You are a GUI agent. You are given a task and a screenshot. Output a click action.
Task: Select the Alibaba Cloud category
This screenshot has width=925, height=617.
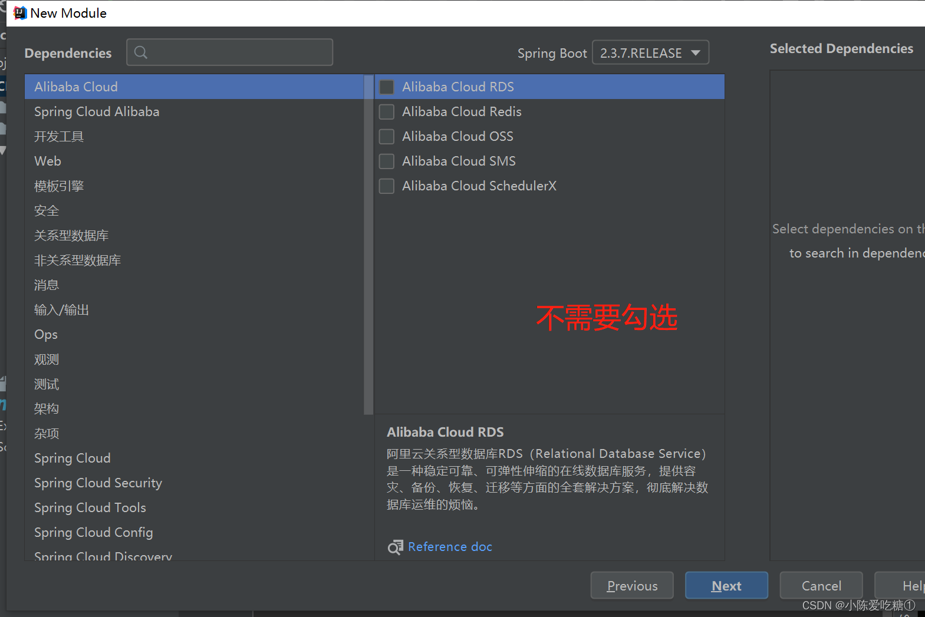pos(195,87)
